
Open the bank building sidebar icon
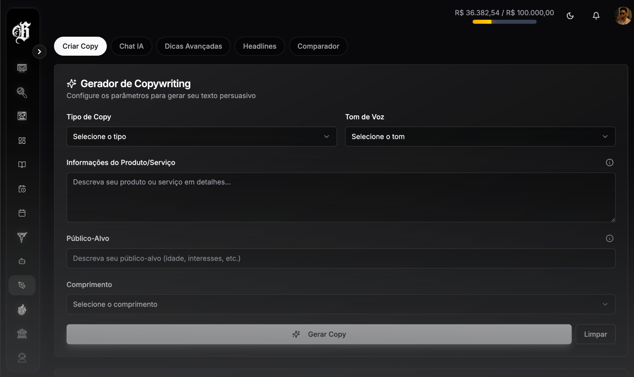point(22,334)
